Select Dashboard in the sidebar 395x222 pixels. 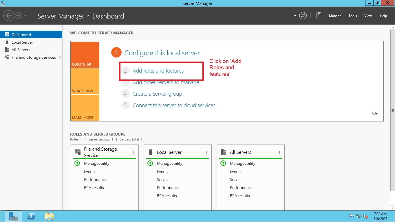[31, 34]
